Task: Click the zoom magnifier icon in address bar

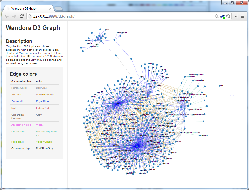Action: (217, 16)
